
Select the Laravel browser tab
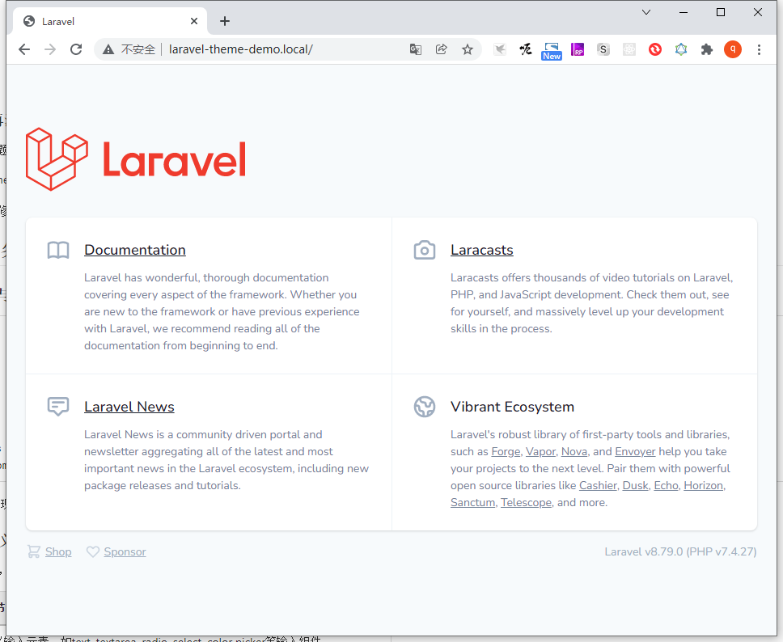(x=105, y=22)
